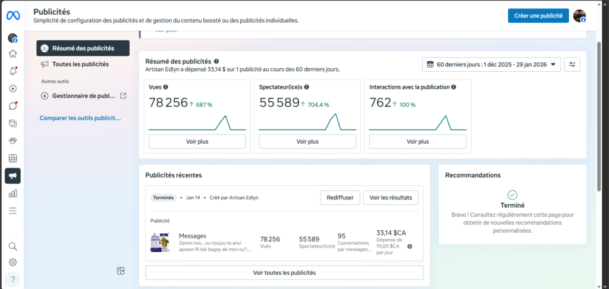Viewport: 609px width, 289px height.
Task: Click the Insights bar chart icon
Action: 12,193
